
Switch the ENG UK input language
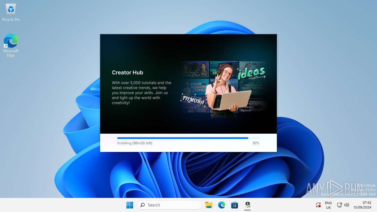click(x=328, y=205)
